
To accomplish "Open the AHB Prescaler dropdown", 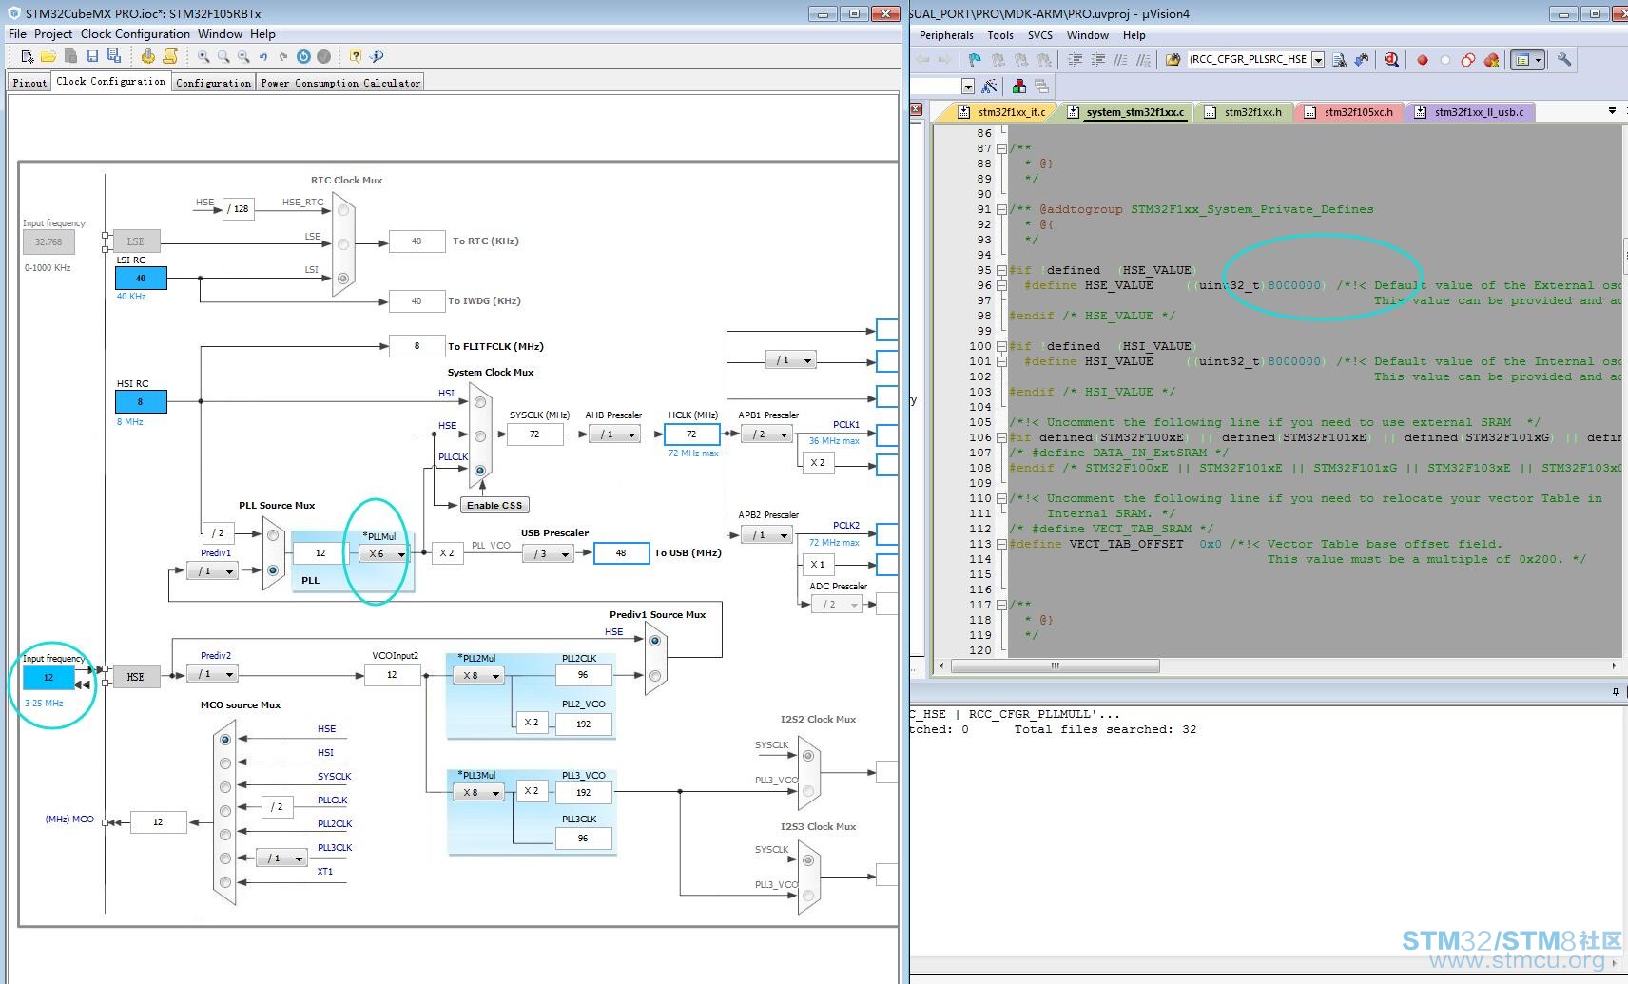I will pyautogui.click(x=614, y=434).
